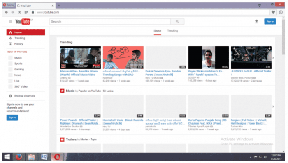Viewport: 288px width, 163px height.
Task: Expand Trending row with right chevron
Action: (273, 58)
